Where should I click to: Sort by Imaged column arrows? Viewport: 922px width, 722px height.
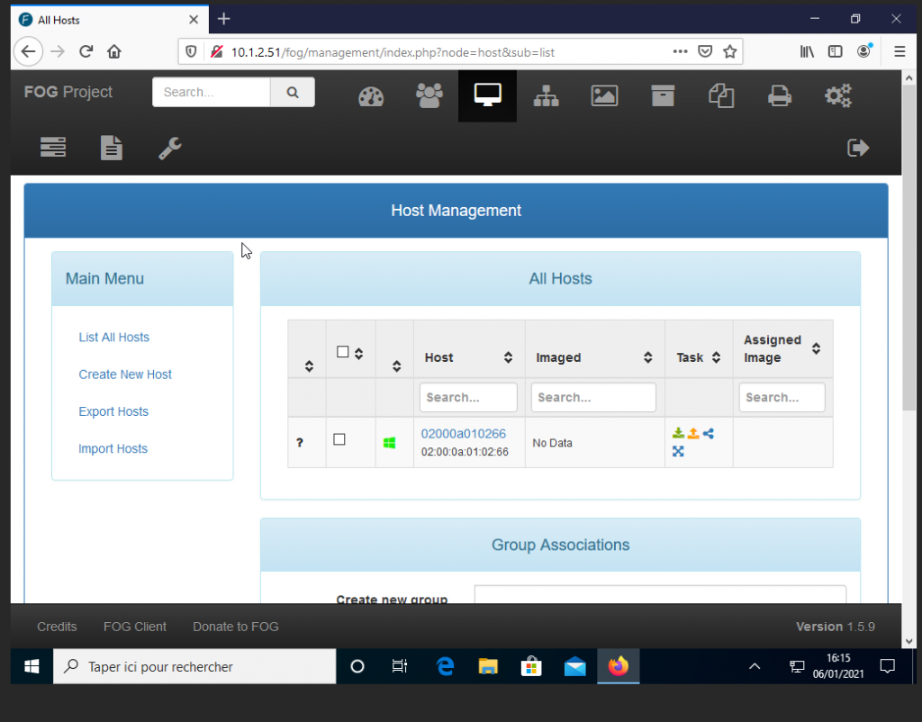point(647,356)
